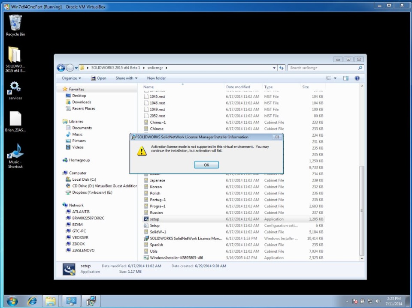Viewport: 412px width, 308px height.
Task: Open the taskbar clock showing 2:23 PM
Action: 394,301
